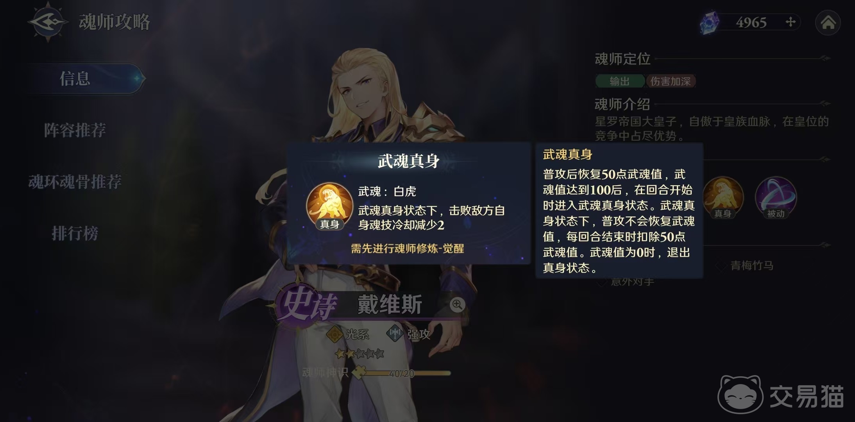Tap the 强攻 attack type icon

point(395,334)
